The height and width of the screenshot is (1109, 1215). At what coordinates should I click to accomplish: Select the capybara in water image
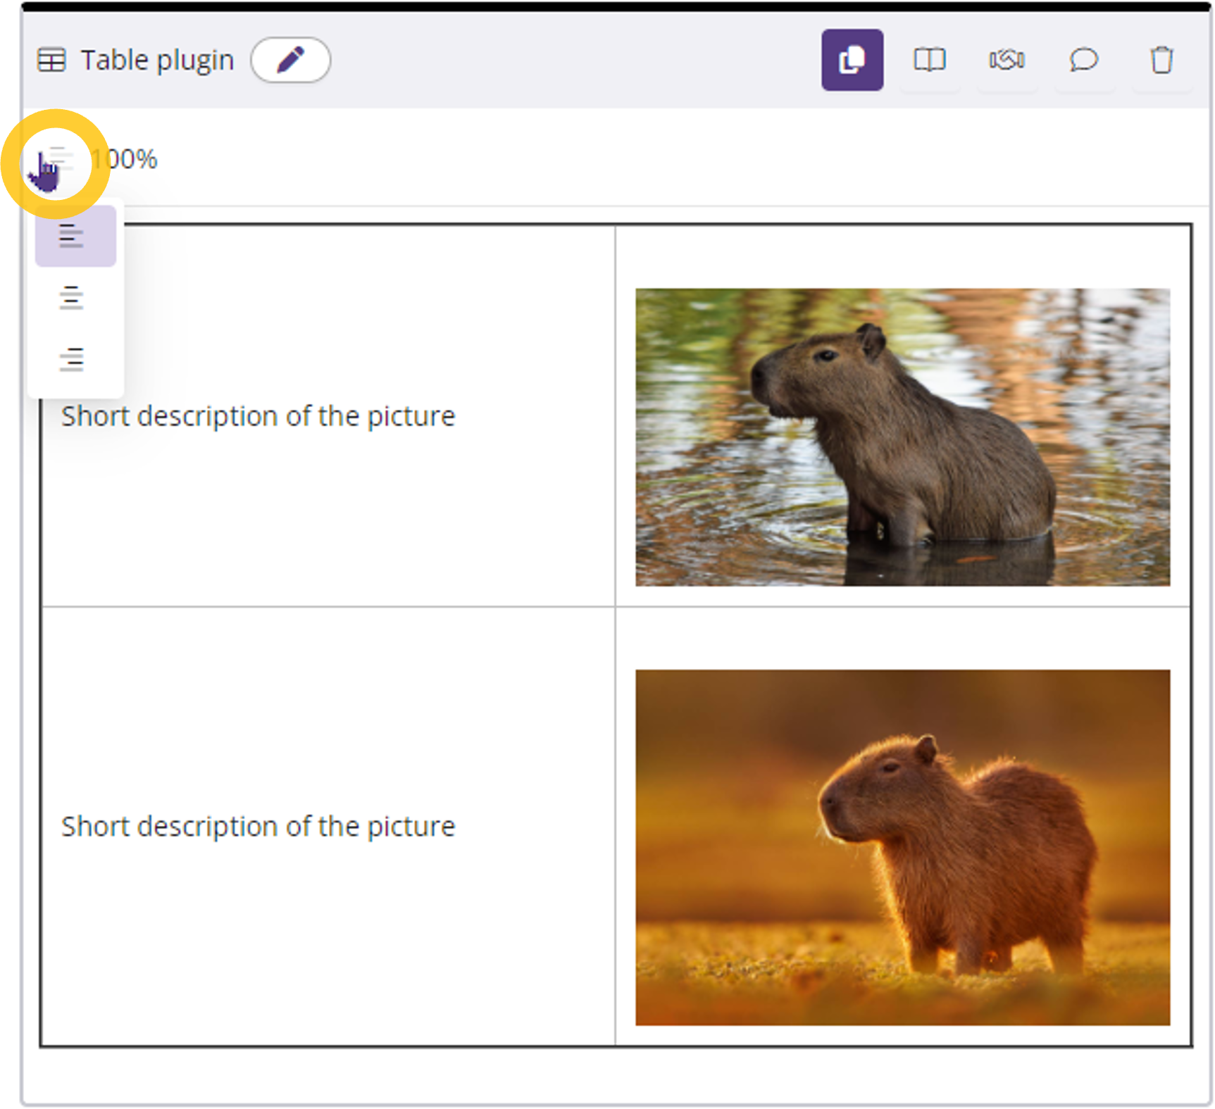(x=902, y=437)
